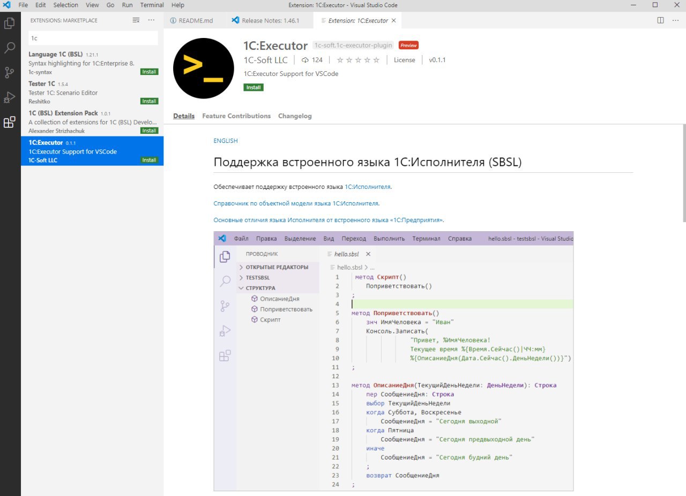
Task: Open editor more actions ellipsis
Action: pos(675,20)
